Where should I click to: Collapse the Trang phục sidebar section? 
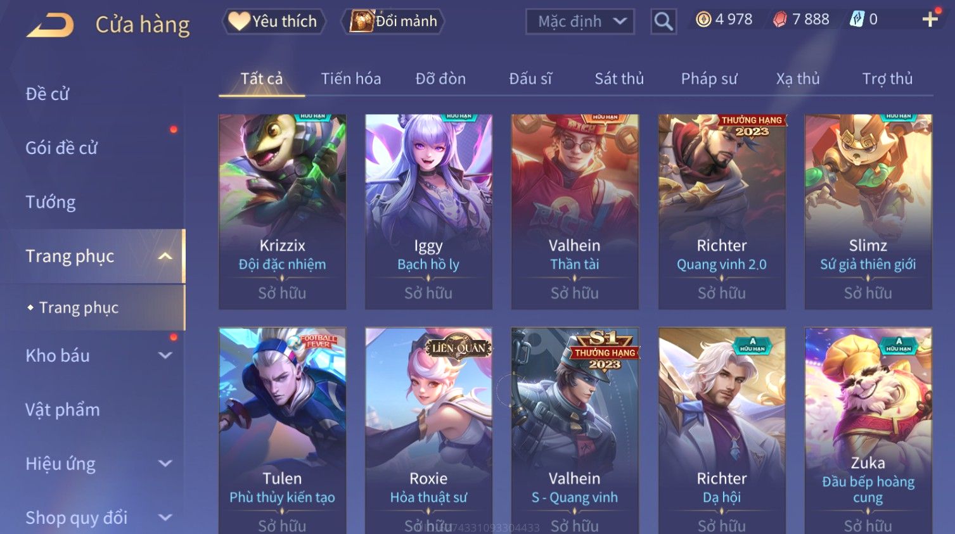pos(165,256)
